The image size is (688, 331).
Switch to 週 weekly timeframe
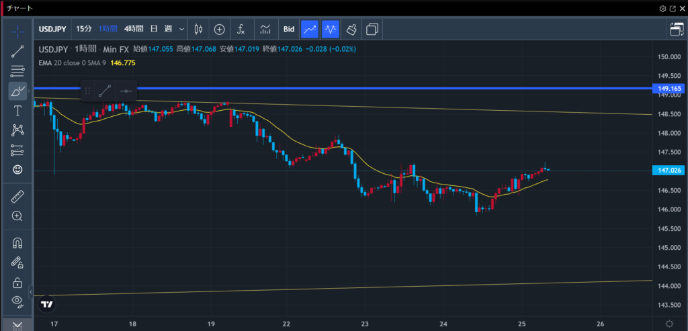point(167,29)
